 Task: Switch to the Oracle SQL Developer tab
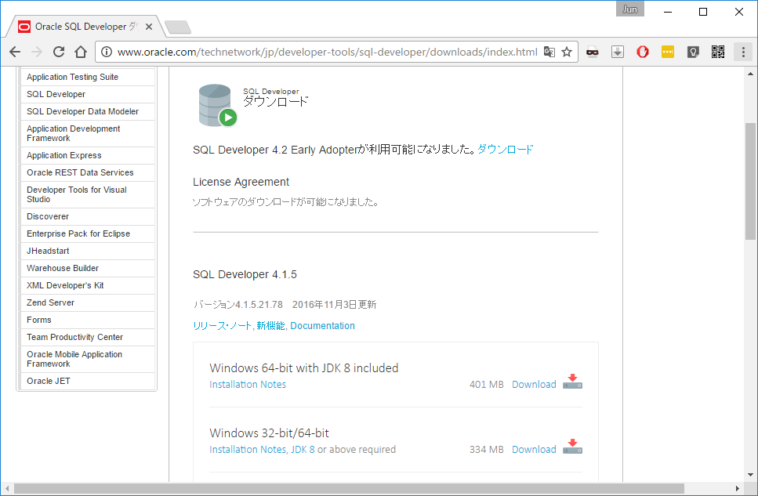click(74, 25)
